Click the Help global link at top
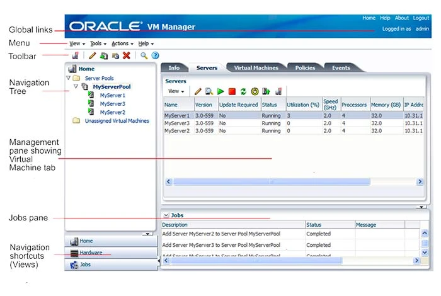Image resolution: width=441 pixels, height=296 pixels. click(385, 18)
